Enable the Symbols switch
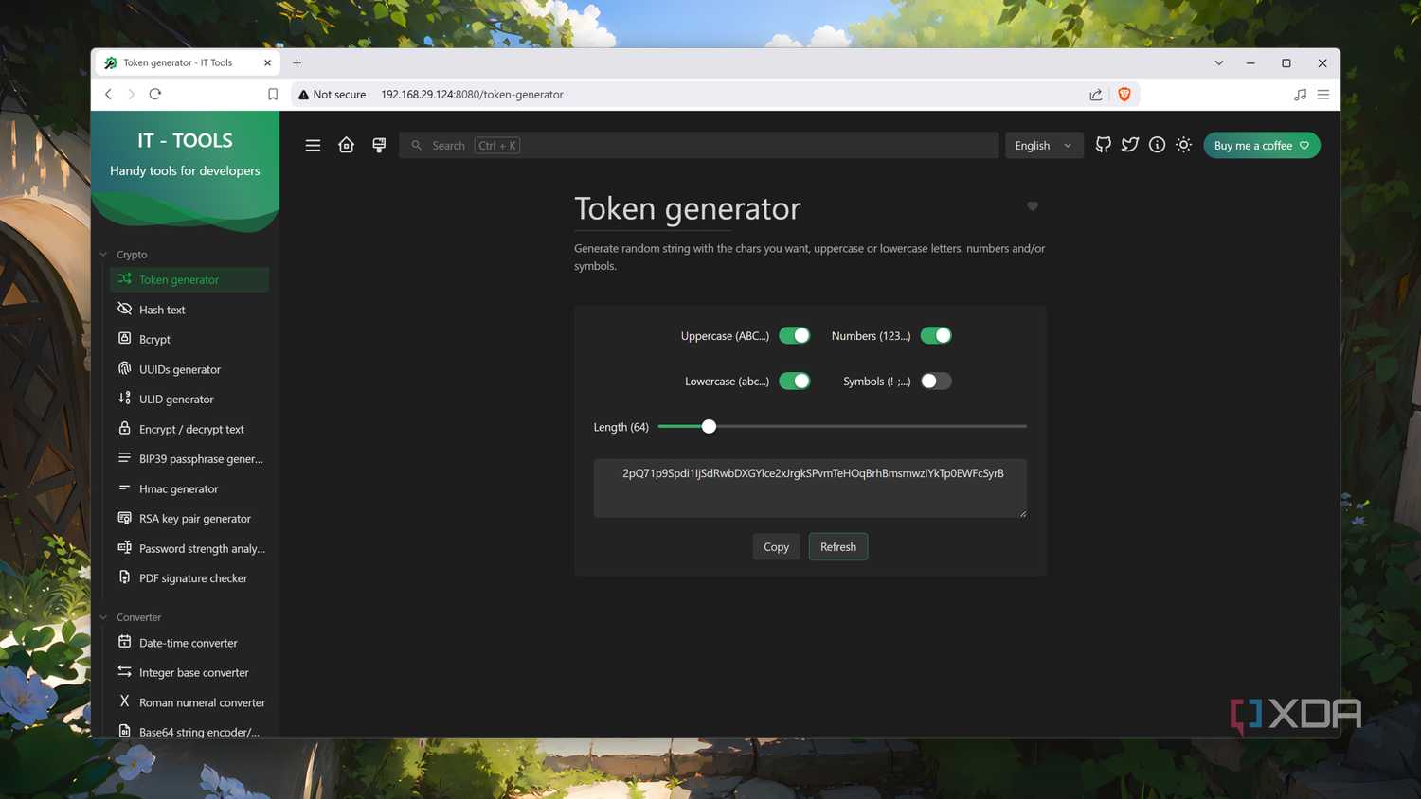Image resolution: width=1421 pixels, height=799 pixels. (x=936, y=382)
